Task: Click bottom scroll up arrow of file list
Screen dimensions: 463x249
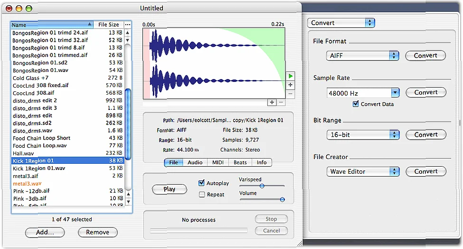Action: (128, 194)
